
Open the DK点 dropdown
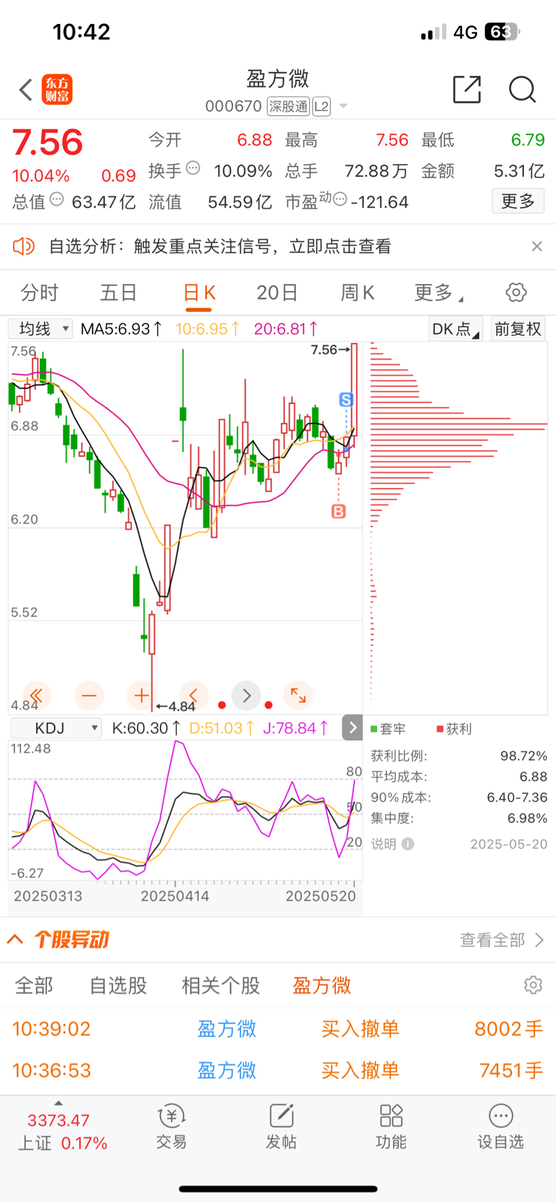(x=455, y=329)
